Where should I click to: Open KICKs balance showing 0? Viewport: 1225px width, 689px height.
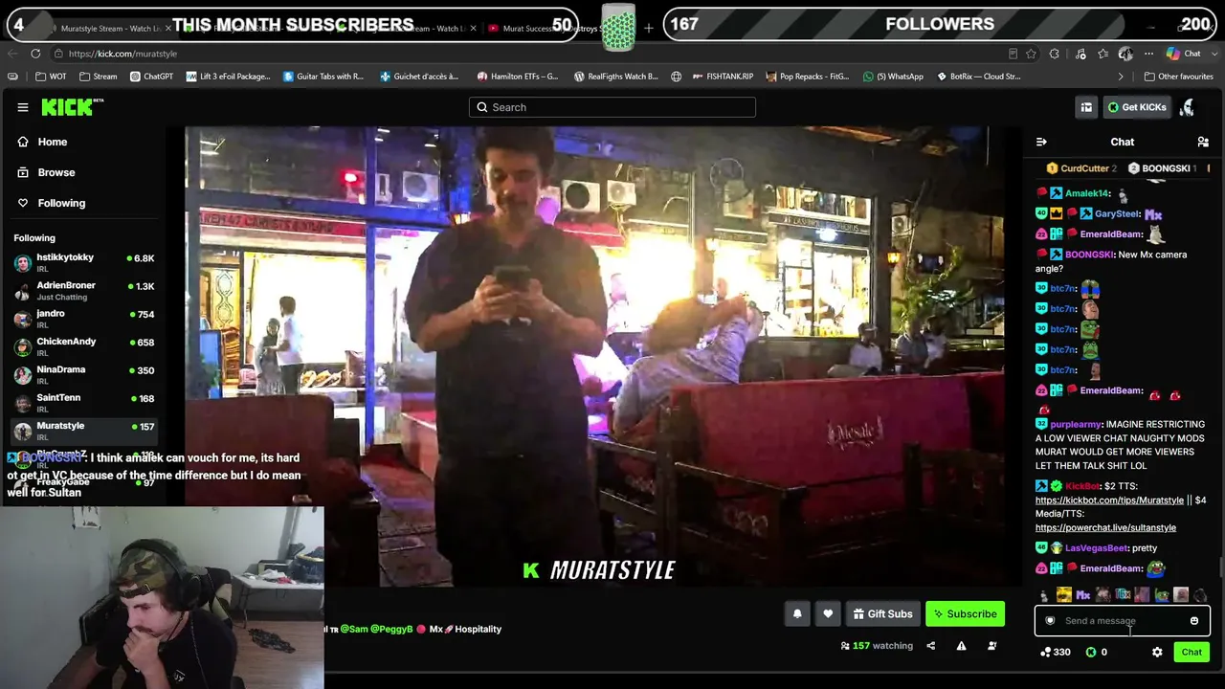pyautogui.click(x=1096, y=653)
